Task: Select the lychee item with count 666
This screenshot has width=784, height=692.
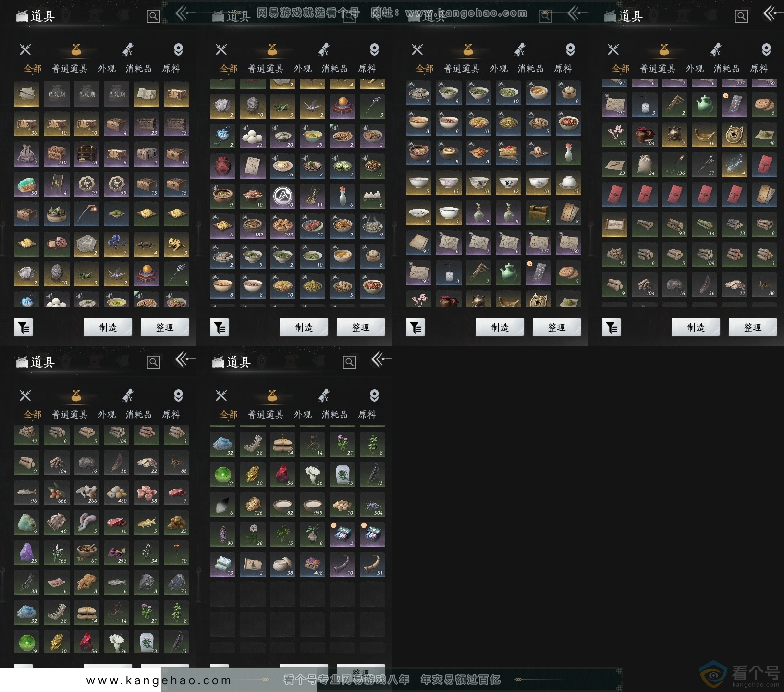Action: point(57,493)
